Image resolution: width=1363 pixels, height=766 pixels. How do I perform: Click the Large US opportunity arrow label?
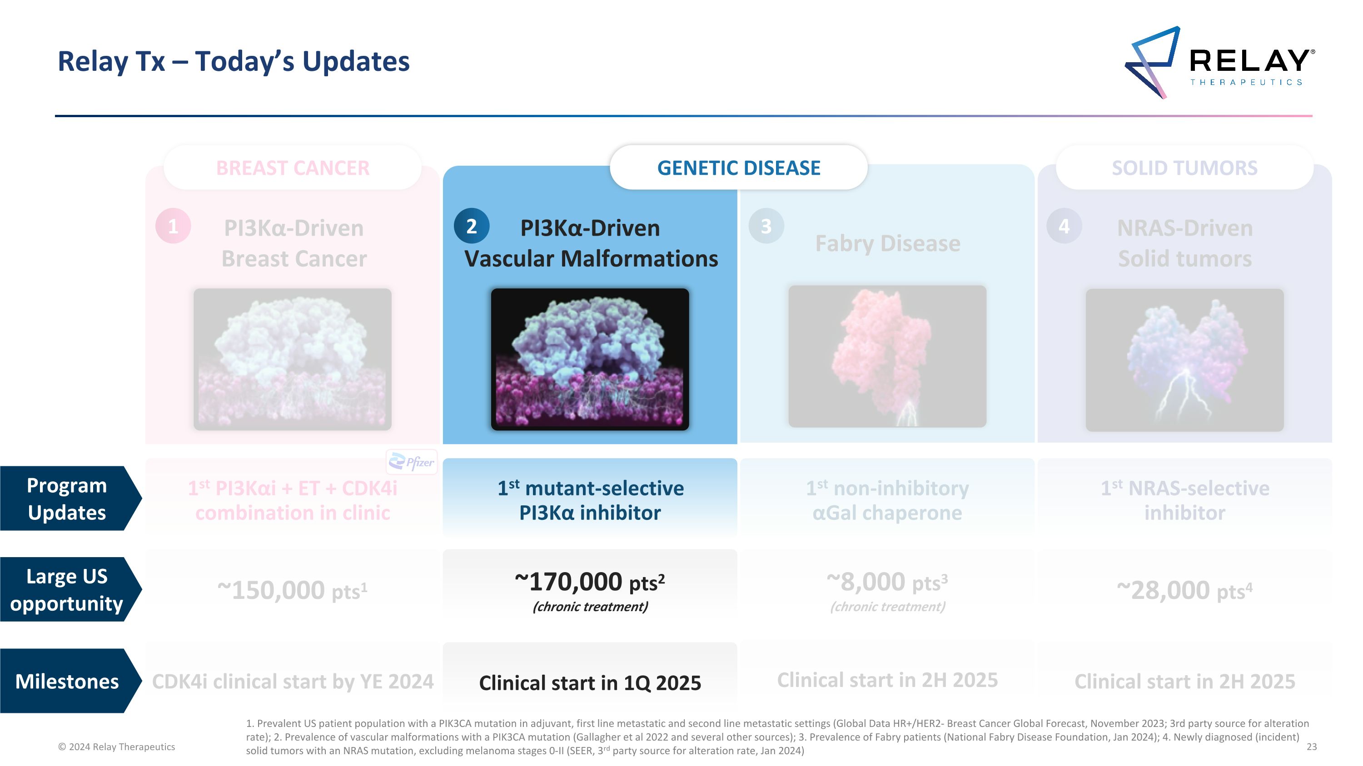pos(67,589)
